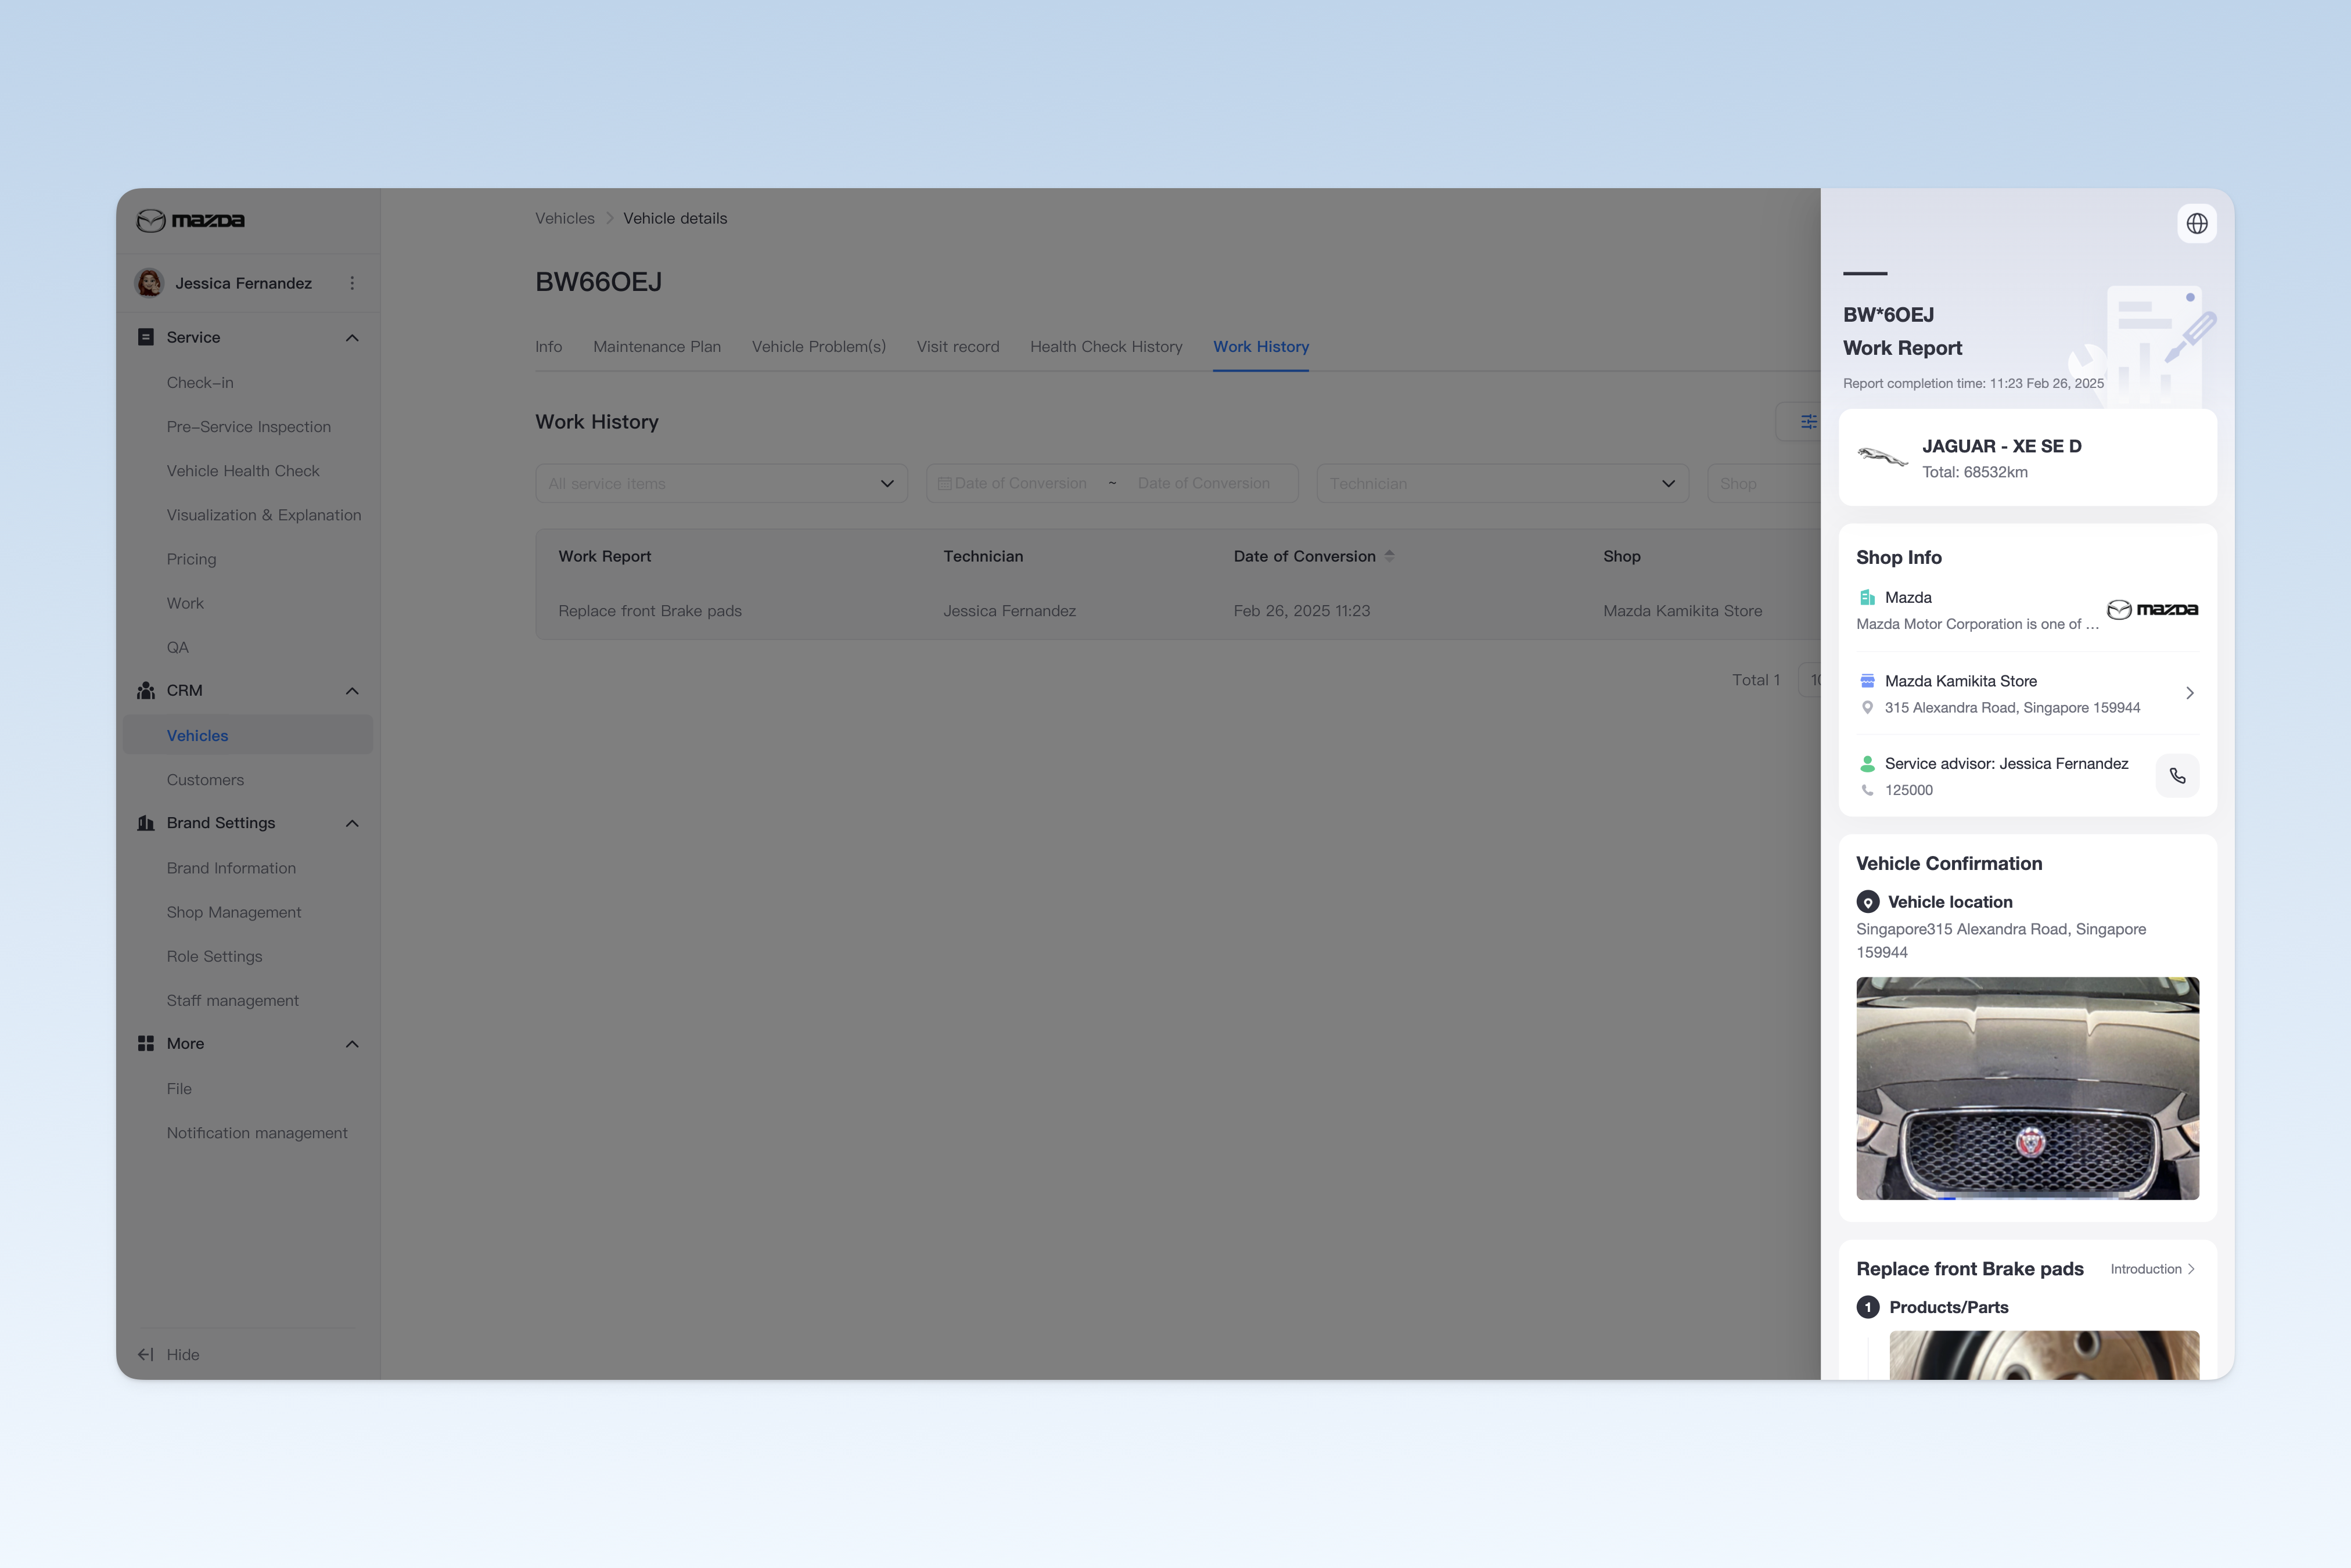Sort by Date of Conversion arrows
This screenshot has width=2351, height=1568.
[x=1389, y=556]
